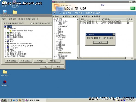Go back with the Help left arrow
This screenshot has height=102, width=136.
tap(55, 13)
